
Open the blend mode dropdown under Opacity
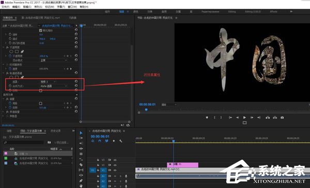point(54,60)
